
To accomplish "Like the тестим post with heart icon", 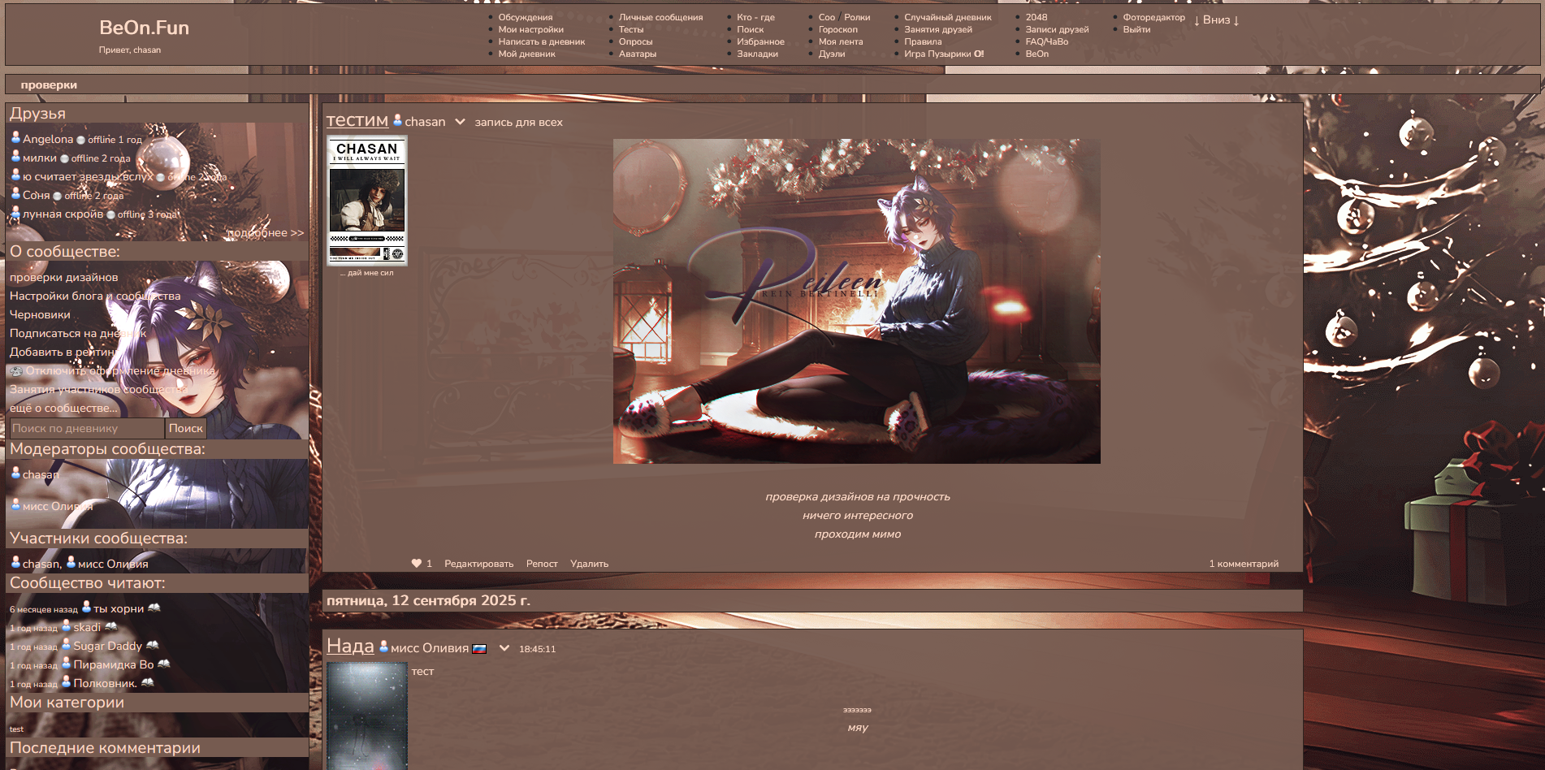I will coord(417,564).
